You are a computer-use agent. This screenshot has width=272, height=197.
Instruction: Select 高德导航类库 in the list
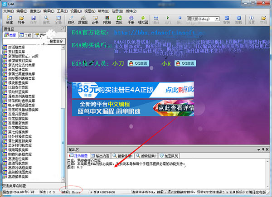coord(18,163)
